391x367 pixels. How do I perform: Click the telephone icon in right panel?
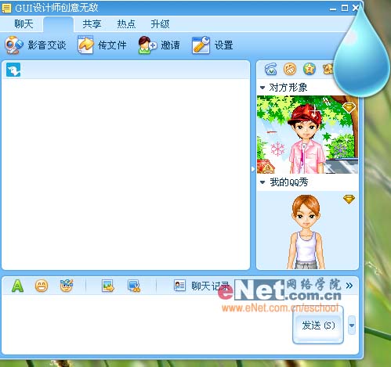[x=270, y=69]
